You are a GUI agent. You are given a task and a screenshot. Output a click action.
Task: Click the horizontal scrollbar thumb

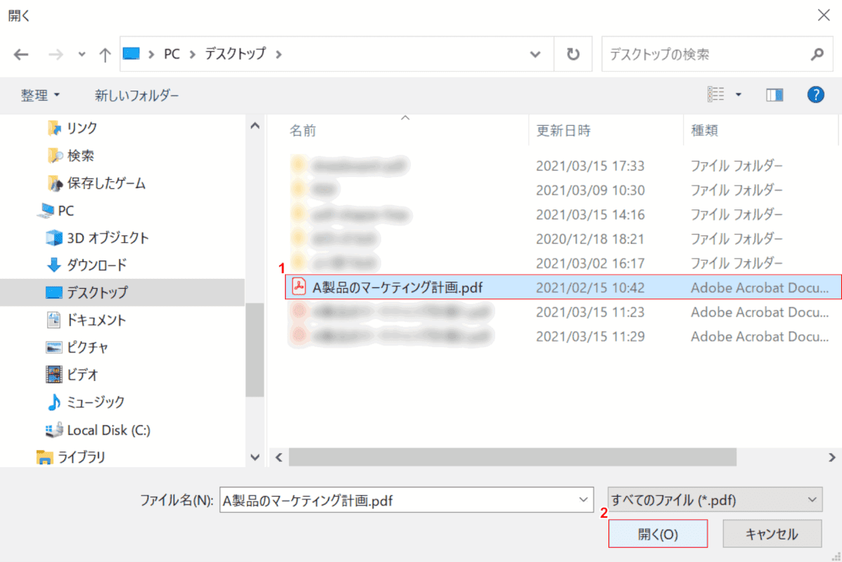click(512, 457)
